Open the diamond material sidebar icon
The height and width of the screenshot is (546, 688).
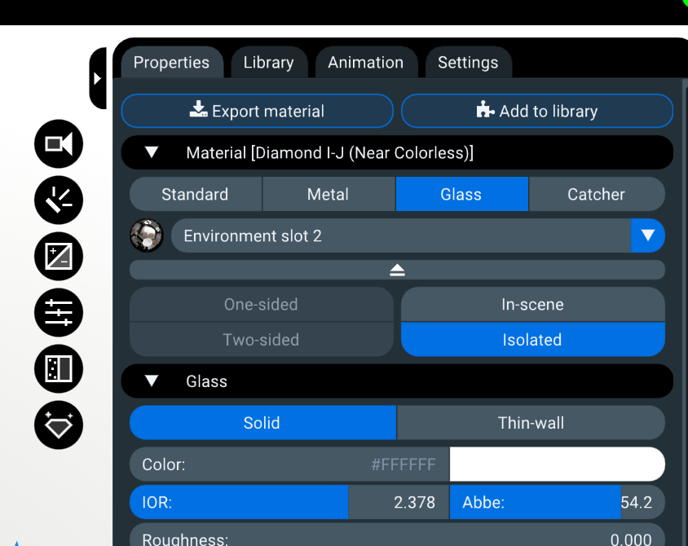point(59,425)
